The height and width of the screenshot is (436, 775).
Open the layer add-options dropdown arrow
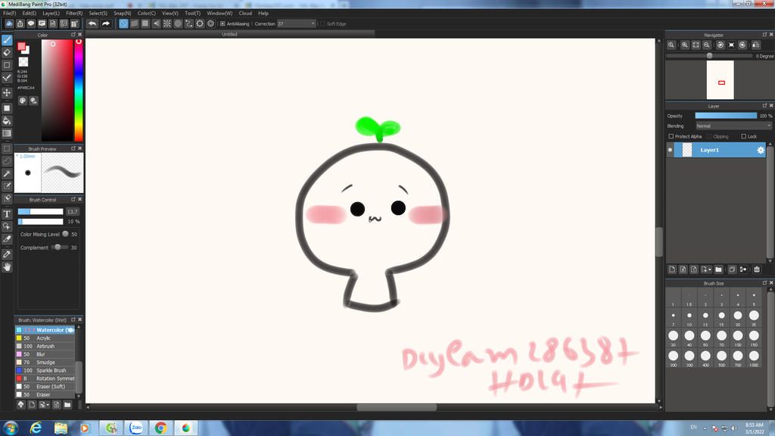coord(710,269)
